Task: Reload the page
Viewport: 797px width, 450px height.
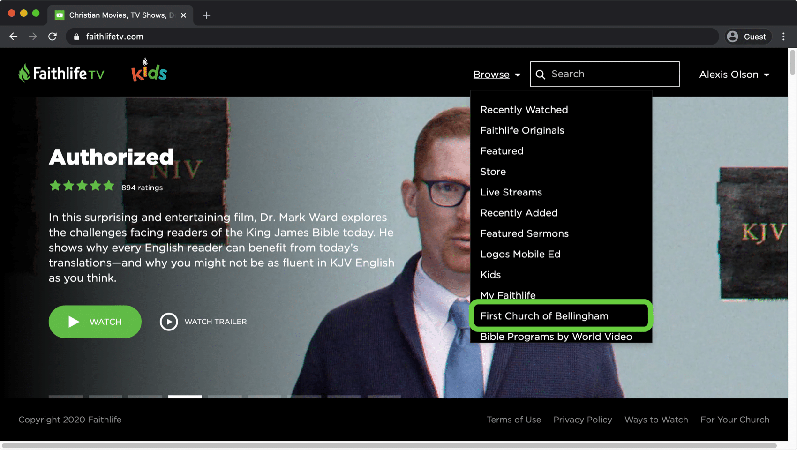Action: (x=53, y=37)
